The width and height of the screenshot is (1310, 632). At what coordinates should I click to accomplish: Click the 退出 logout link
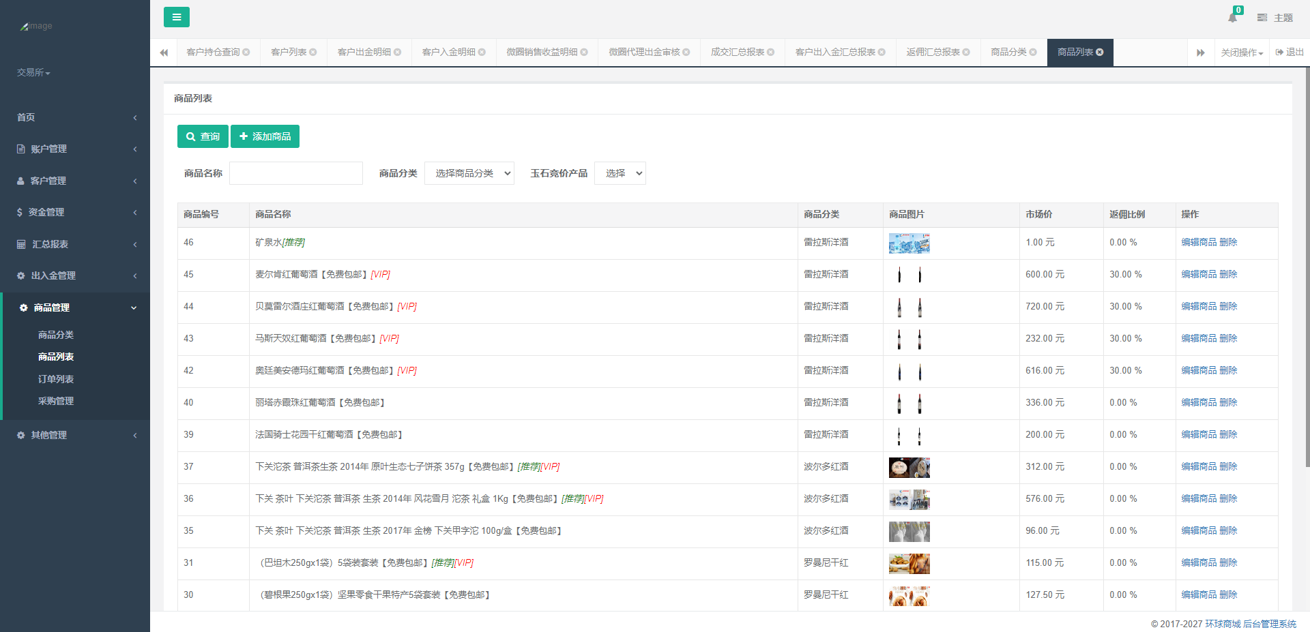1290,52
